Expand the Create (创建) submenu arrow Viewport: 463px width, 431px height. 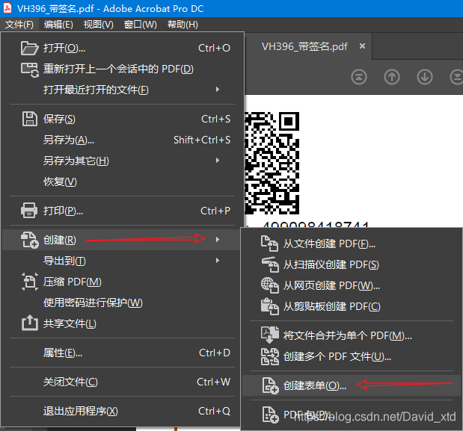[x=218, y=240]
